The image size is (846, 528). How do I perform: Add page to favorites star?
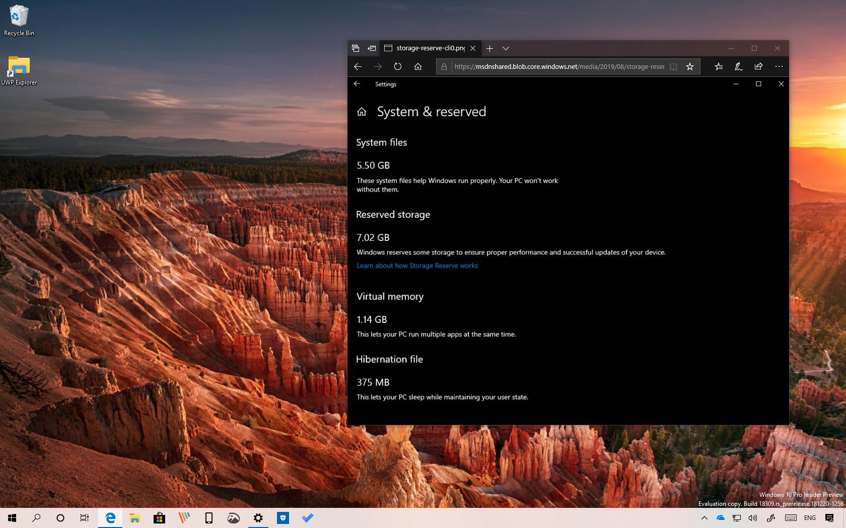click(x=690, y=66)
